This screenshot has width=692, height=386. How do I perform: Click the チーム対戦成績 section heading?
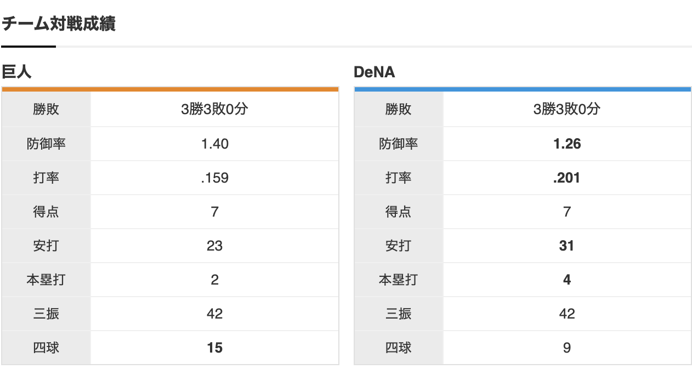pyautogui.click(x=59, y=24)
